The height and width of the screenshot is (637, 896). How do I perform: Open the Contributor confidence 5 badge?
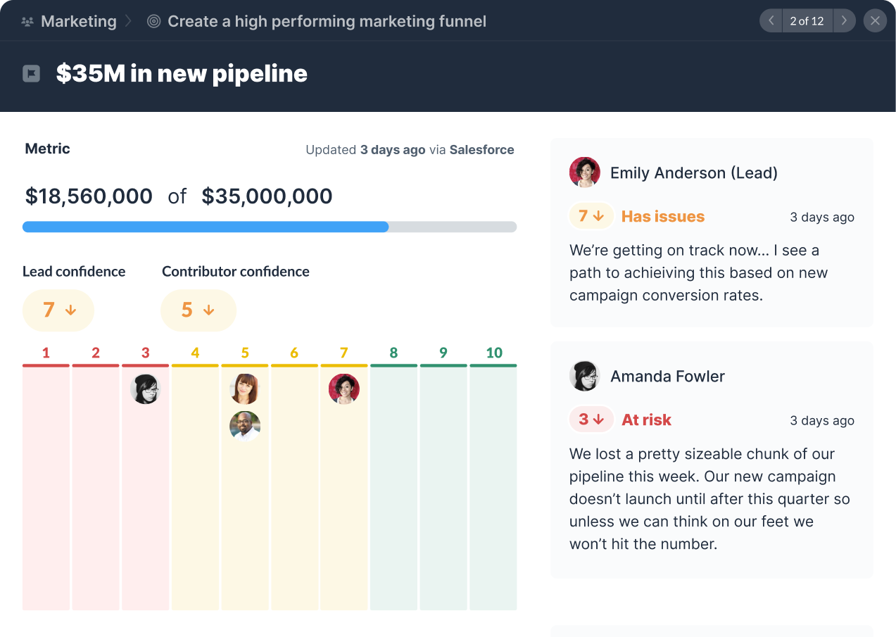point(198,310)
